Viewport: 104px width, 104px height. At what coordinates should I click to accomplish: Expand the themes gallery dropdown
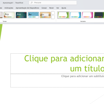click(x=53, y=15)
